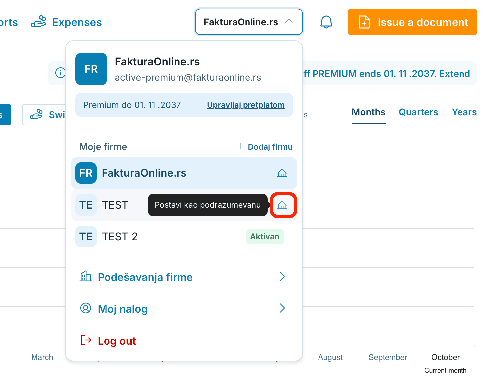Switch the chart to the Years tab
497x386 pixels.
(x=464, y=112)
